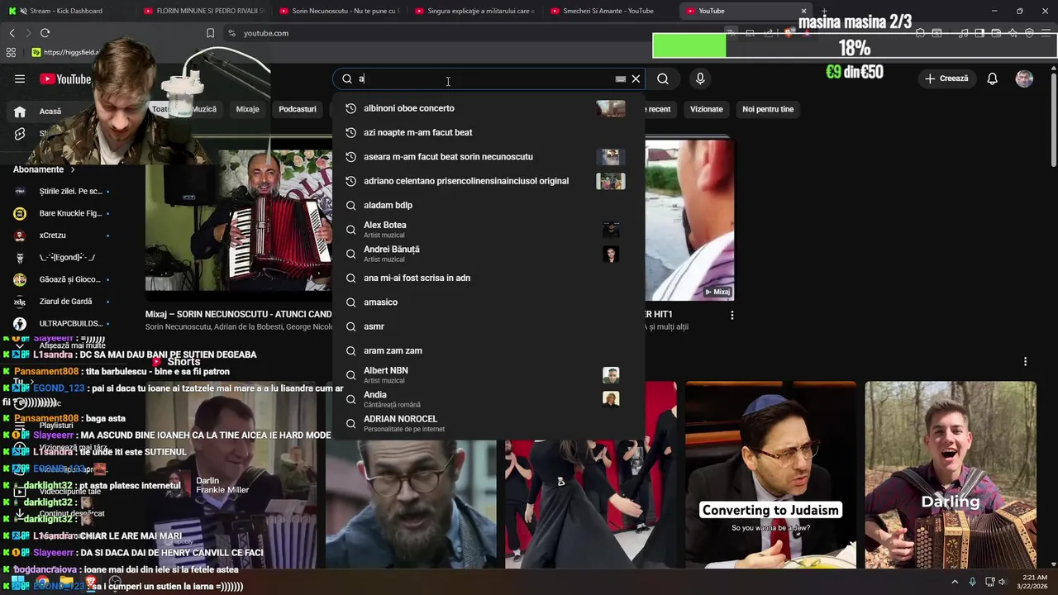The image size is (1058, 595).
Task: Choose ADRIAN NOROCEL suggestion
Action: 488,423
